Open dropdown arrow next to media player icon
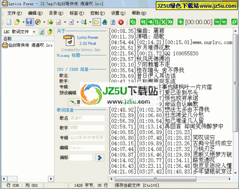 (44, 22)
